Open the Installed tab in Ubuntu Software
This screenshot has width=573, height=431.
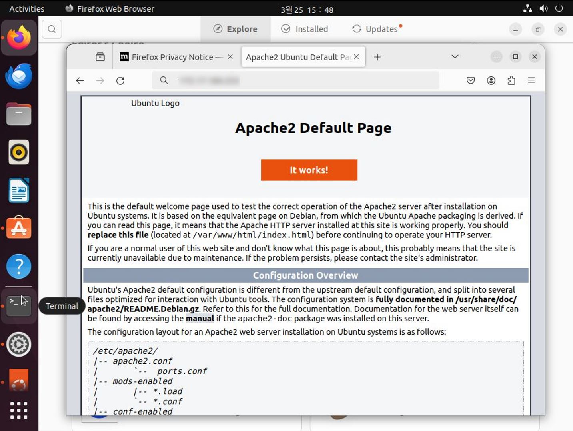[x=305, y=29]
